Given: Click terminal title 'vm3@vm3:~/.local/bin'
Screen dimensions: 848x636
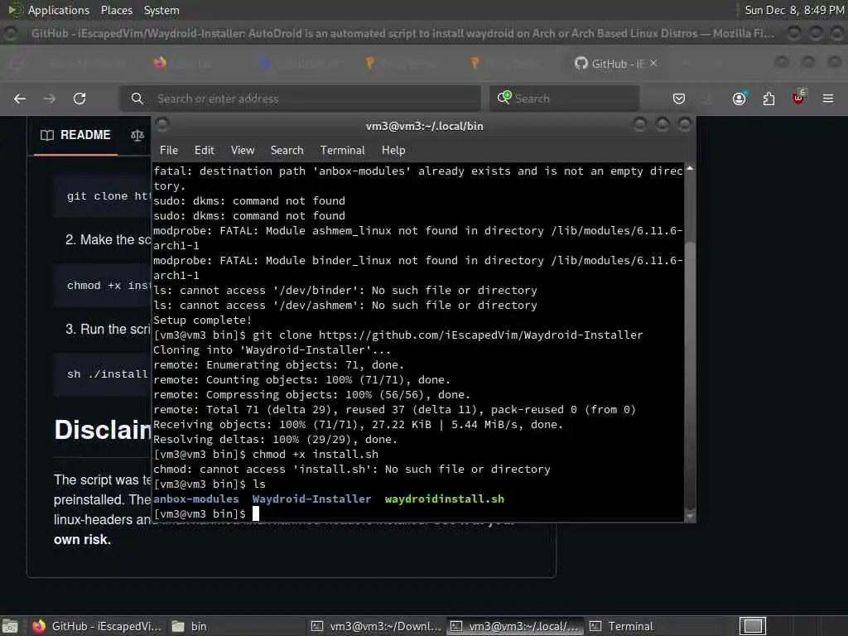Looking at the screenshot, I should (x=425, y=126).
